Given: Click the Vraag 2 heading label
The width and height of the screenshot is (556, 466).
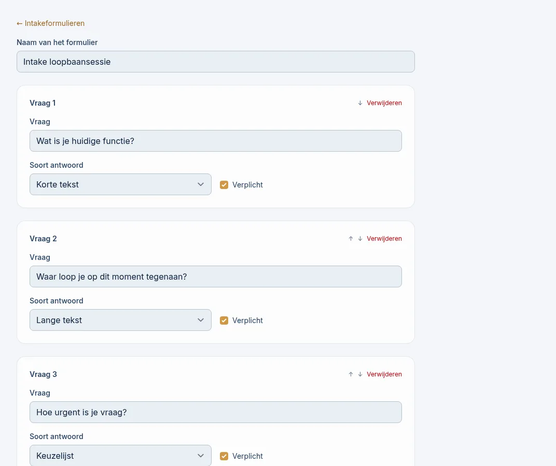Looking at the screenshot, I should [x=43, y=239].
